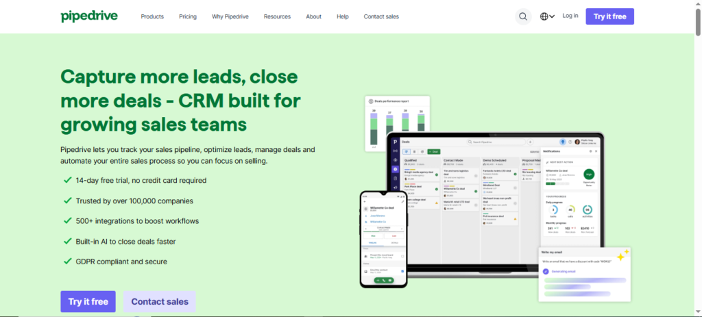Open the Products menu

[x=152, y=16]
